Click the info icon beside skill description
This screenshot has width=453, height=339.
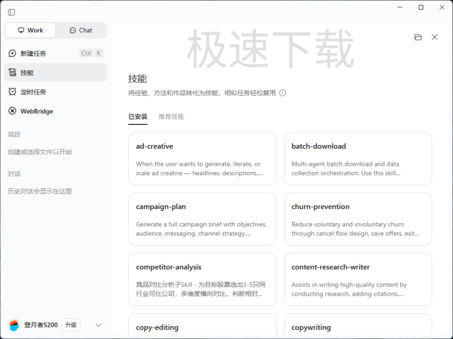(x=283, y=93)
